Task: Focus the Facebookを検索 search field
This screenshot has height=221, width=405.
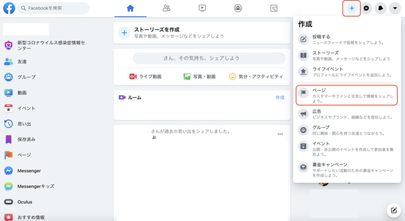Action: click(53, 8)
